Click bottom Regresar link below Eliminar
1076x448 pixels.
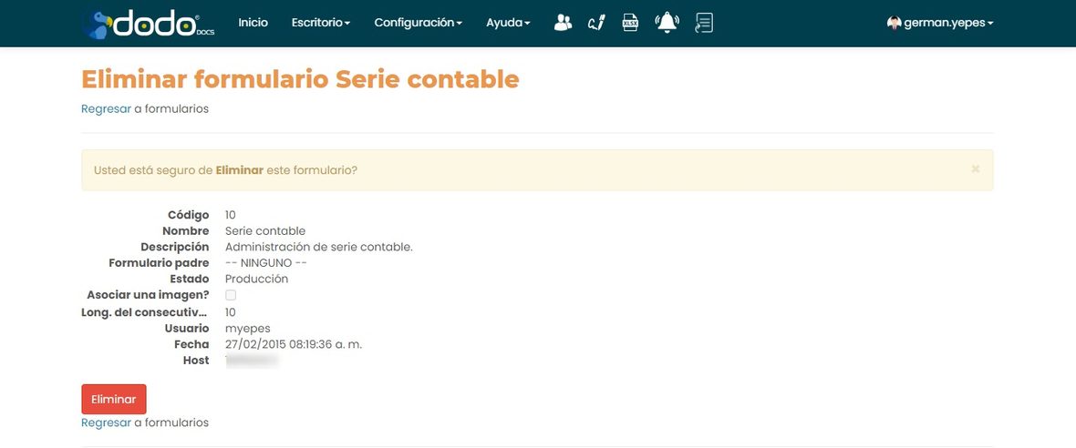pos(106,423)
